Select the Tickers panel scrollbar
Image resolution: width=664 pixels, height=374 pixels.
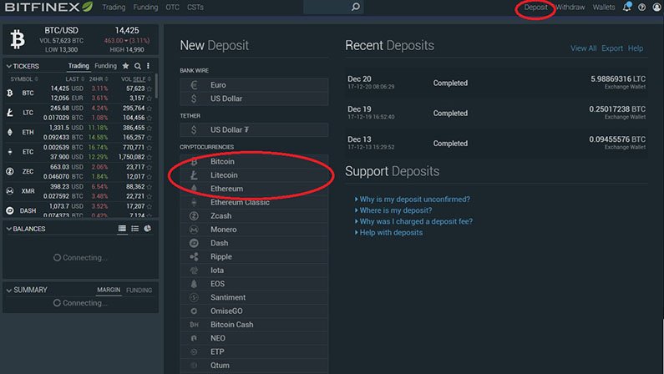(x=156, y=86)
